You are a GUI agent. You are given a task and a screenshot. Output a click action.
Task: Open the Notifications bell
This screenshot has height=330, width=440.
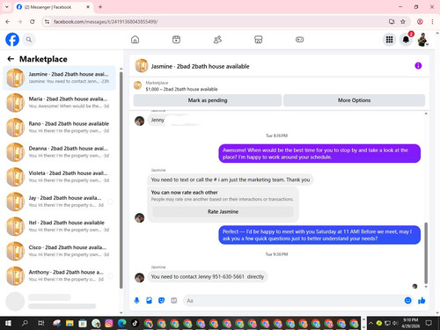(406, 40)
